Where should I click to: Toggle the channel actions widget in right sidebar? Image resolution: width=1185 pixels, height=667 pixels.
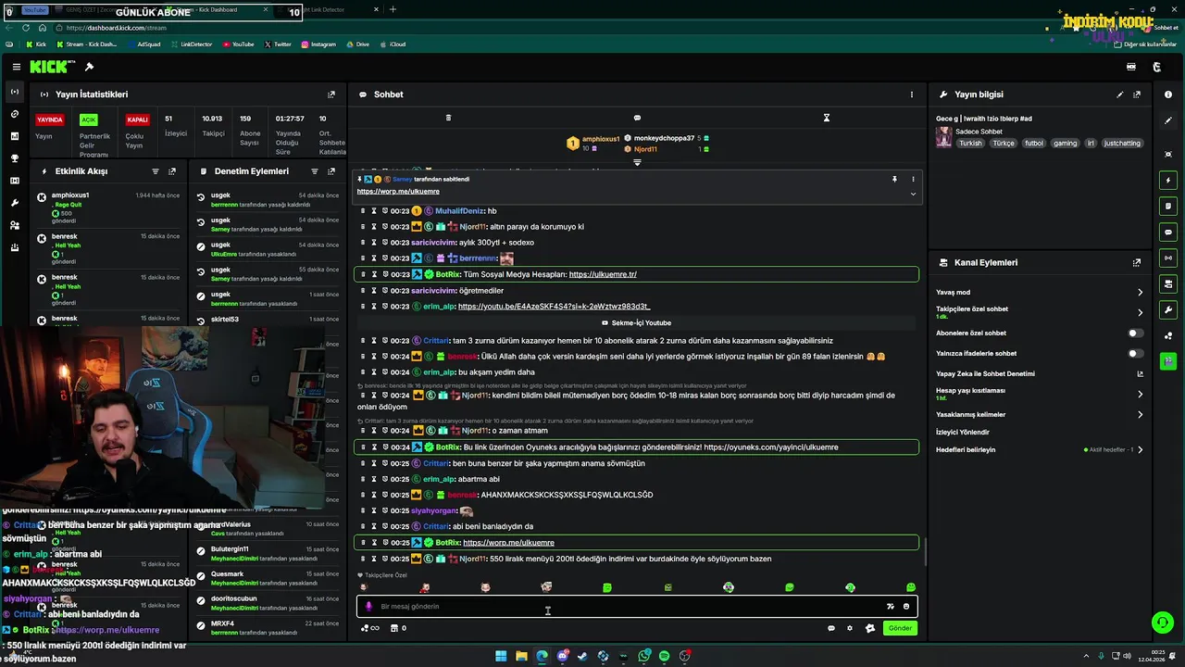click(1168, 283)
